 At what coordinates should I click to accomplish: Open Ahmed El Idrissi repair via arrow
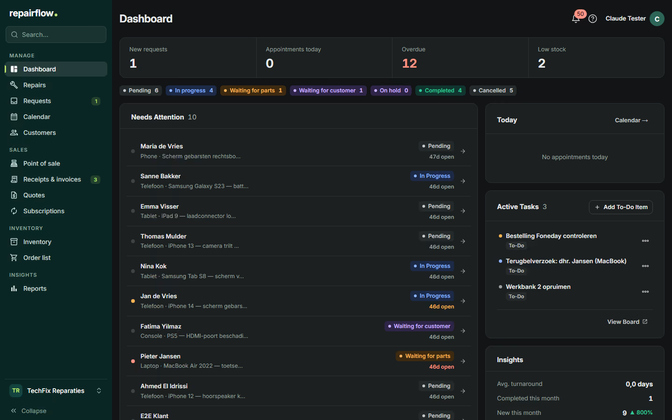pos(463,391)
